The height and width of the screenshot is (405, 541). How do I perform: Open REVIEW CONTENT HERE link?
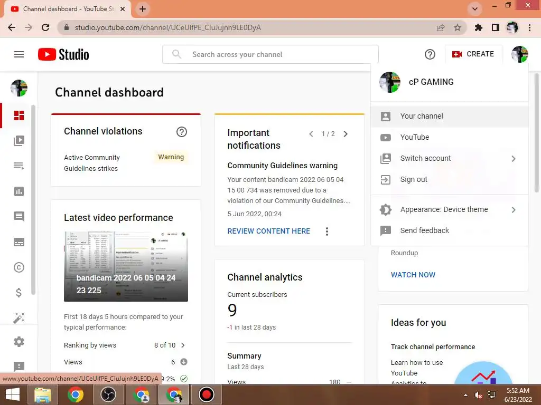269,231
